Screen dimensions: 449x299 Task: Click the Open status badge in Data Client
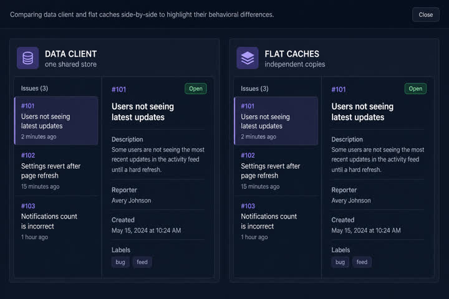[196, 88]
